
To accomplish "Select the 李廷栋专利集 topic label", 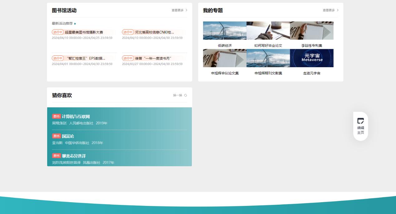I will (311, 46).
